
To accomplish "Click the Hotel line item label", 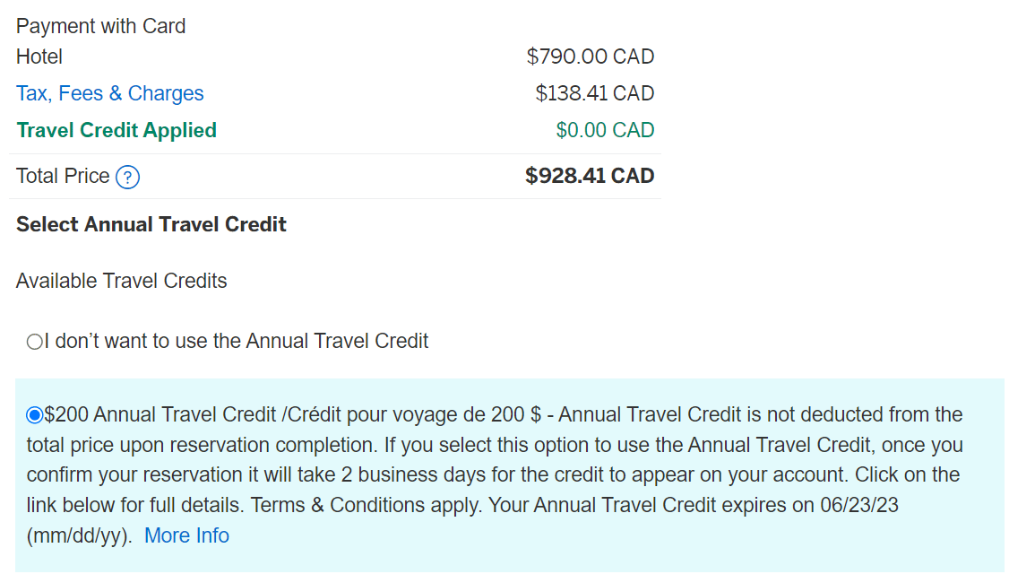I will pyautogui.click(x=39, y=57).
